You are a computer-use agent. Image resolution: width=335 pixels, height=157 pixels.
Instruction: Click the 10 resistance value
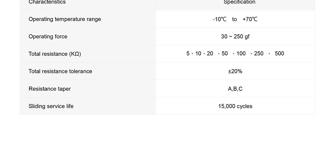pyautogui.click(x=198, y=53)
